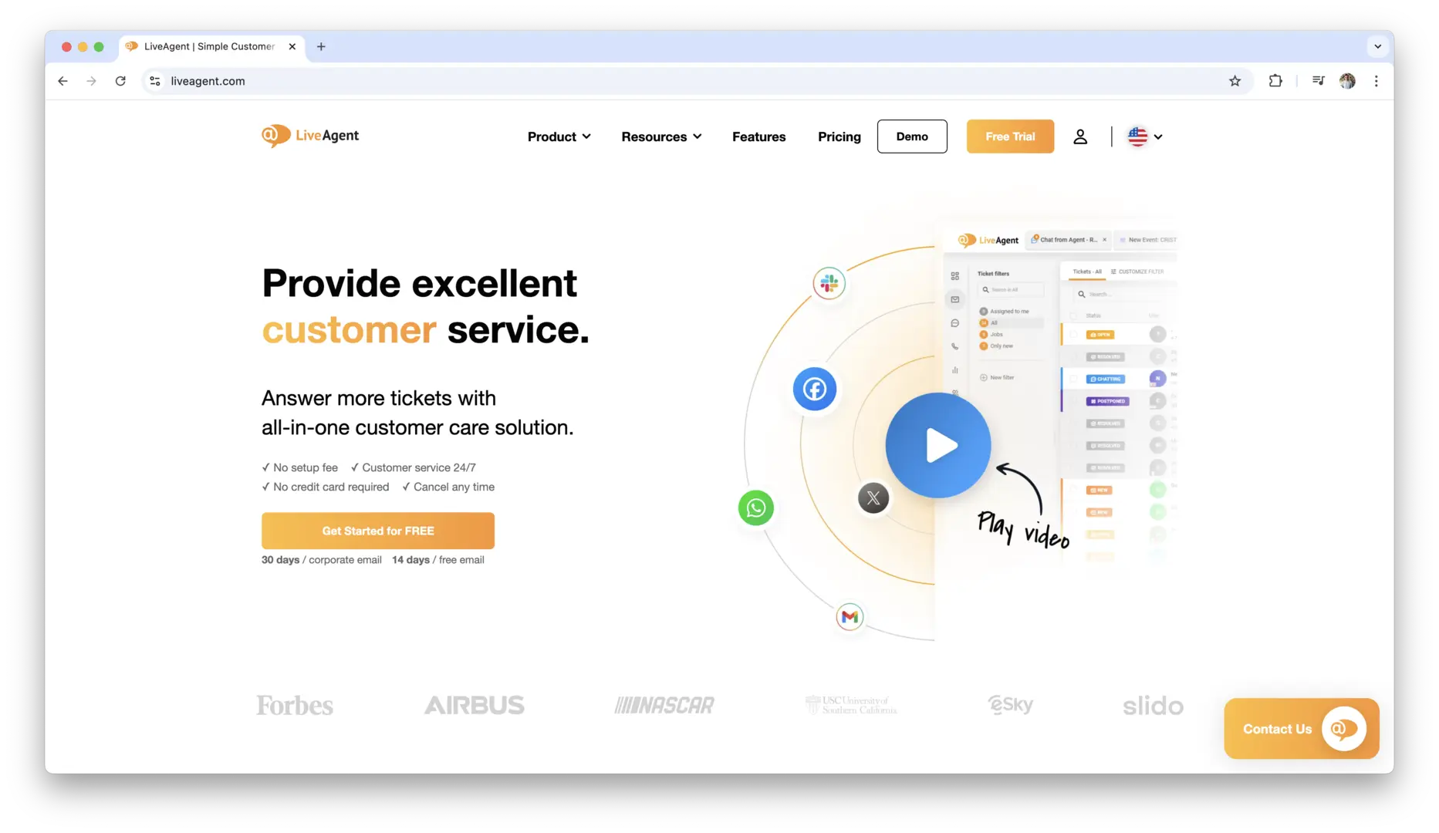Screen dimensions: 1439x833
Task: Expand the Product dropdown menu
Action: (x=559, y=137)
